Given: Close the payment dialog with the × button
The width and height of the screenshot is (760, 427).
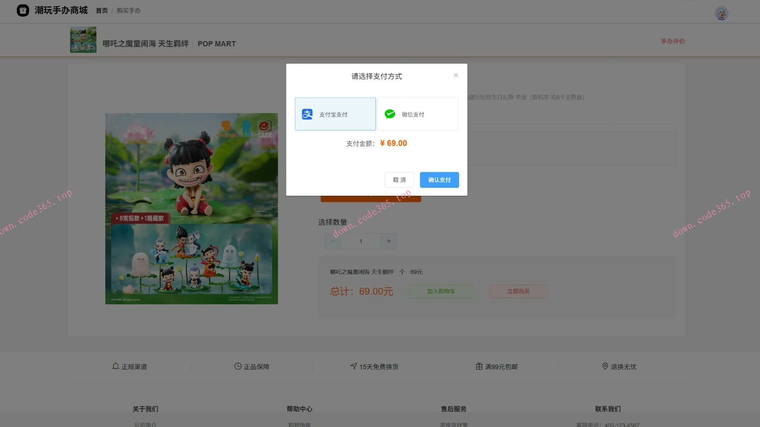Looking at the screenshot, I should pos(456,75).
